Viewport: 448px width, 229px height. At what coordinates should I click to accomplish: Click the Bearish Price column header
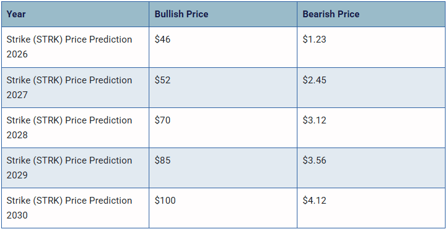click(371, 14)
